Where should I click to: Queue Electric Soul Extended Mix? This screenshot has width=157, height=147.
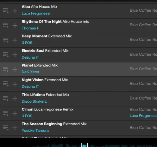(x=6, y=55)
